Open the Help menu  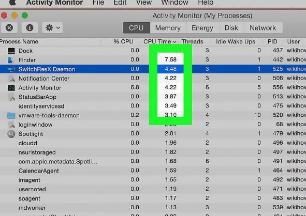point(206,3)
